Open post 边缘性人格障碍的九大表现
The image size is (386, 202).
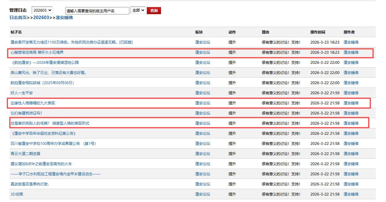33,103
